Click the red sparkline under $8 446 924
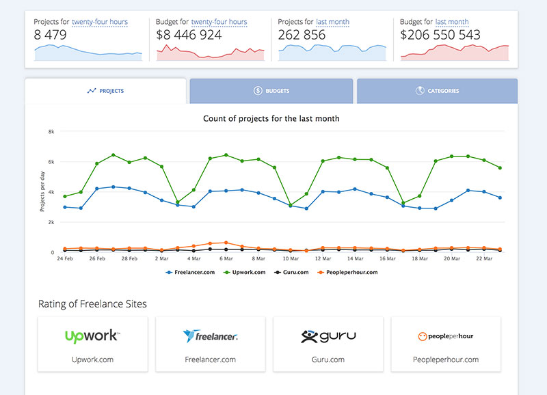The image size is (547, 395). coord(211,53)
